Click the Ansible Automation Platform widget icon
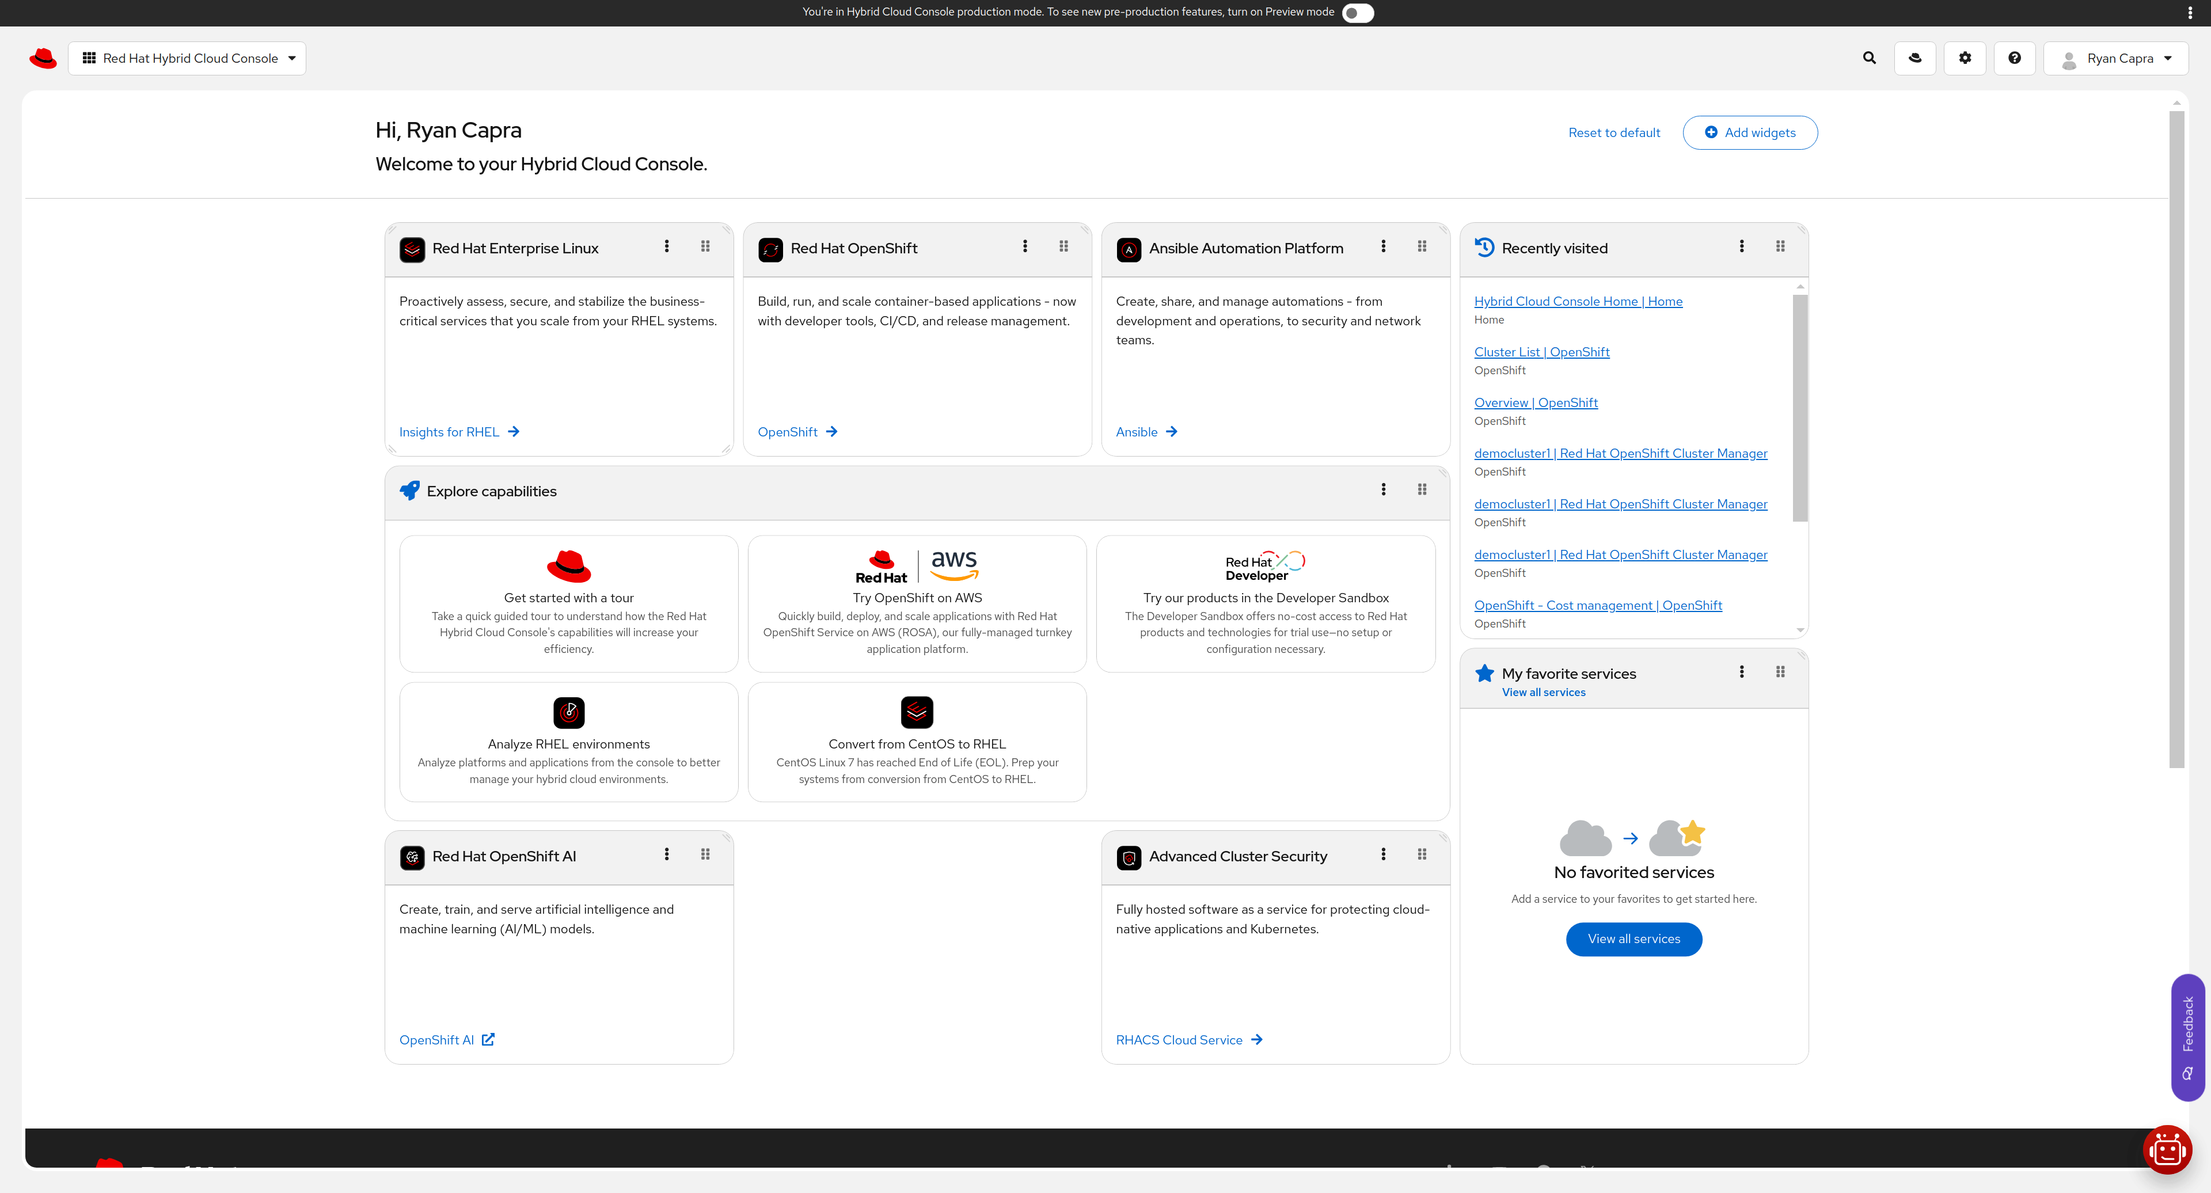The width and height of the screenshot is (2211, 1193). coord(1129,249)
